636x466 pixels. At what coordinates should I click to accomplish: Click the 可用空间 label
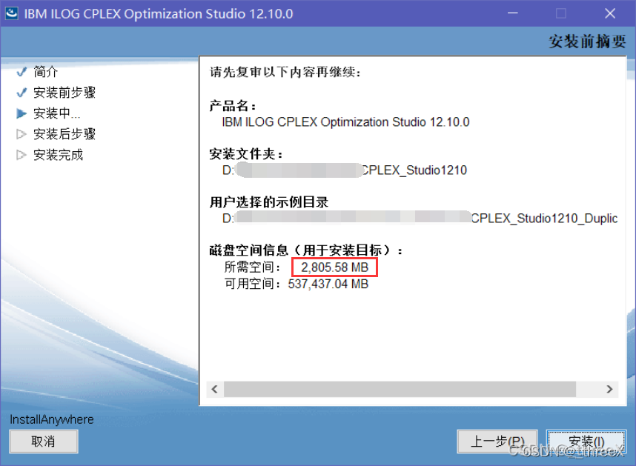click(252, 284)
